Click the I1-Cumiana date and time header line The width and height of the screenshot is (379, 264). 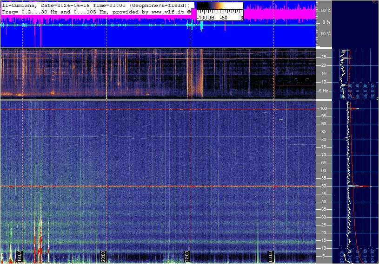pos(96,5)
